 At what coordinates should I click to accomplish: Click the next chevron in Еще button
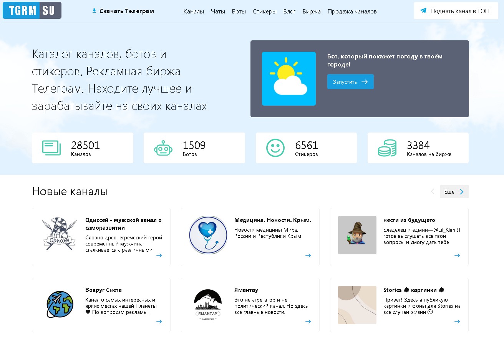[462, 192]
